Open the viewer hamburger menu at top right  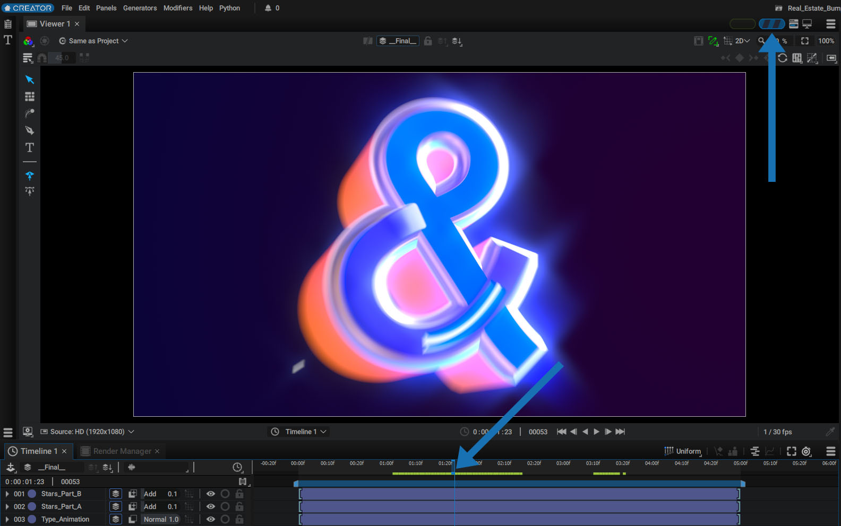pos(831,24)
